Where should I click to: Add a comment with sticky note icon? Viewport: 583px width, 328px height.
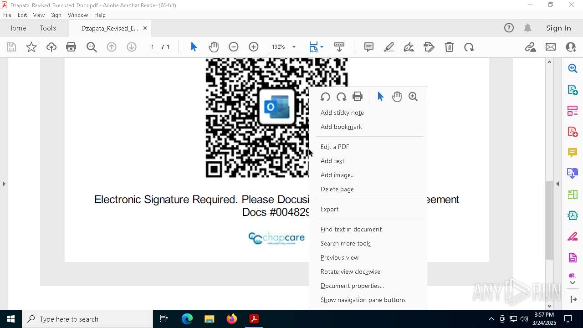coord(369,47)
